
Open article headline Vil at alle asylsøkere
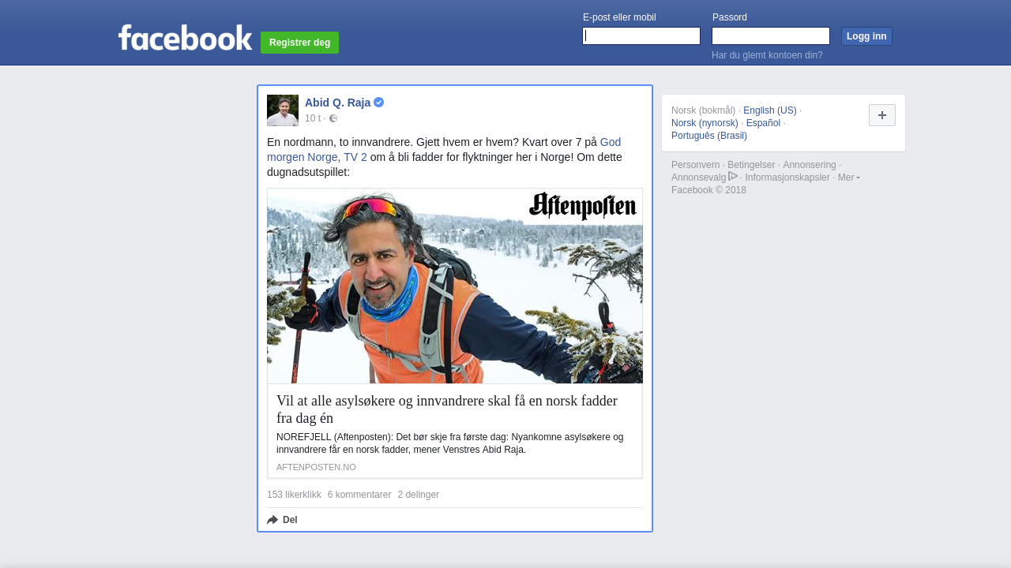447,409
